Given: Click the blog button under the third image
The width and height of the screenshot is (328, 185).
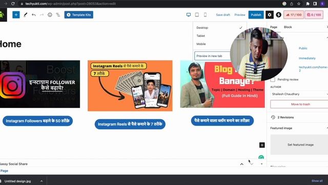Looking at the screenshot, I should pyautogui.click(x=222, y=121).
